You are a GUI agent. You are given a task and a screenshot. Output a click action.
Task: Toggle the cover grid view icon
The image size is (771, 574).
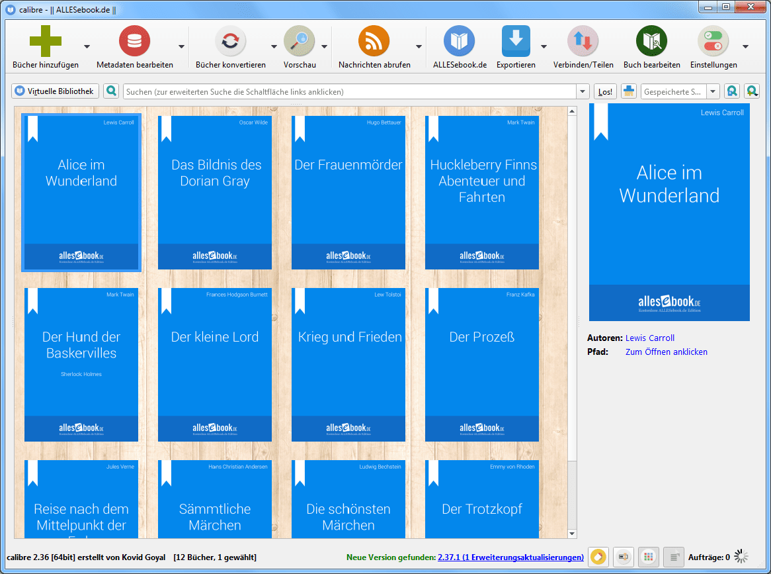pyautogui.click(x=649, y=557)
